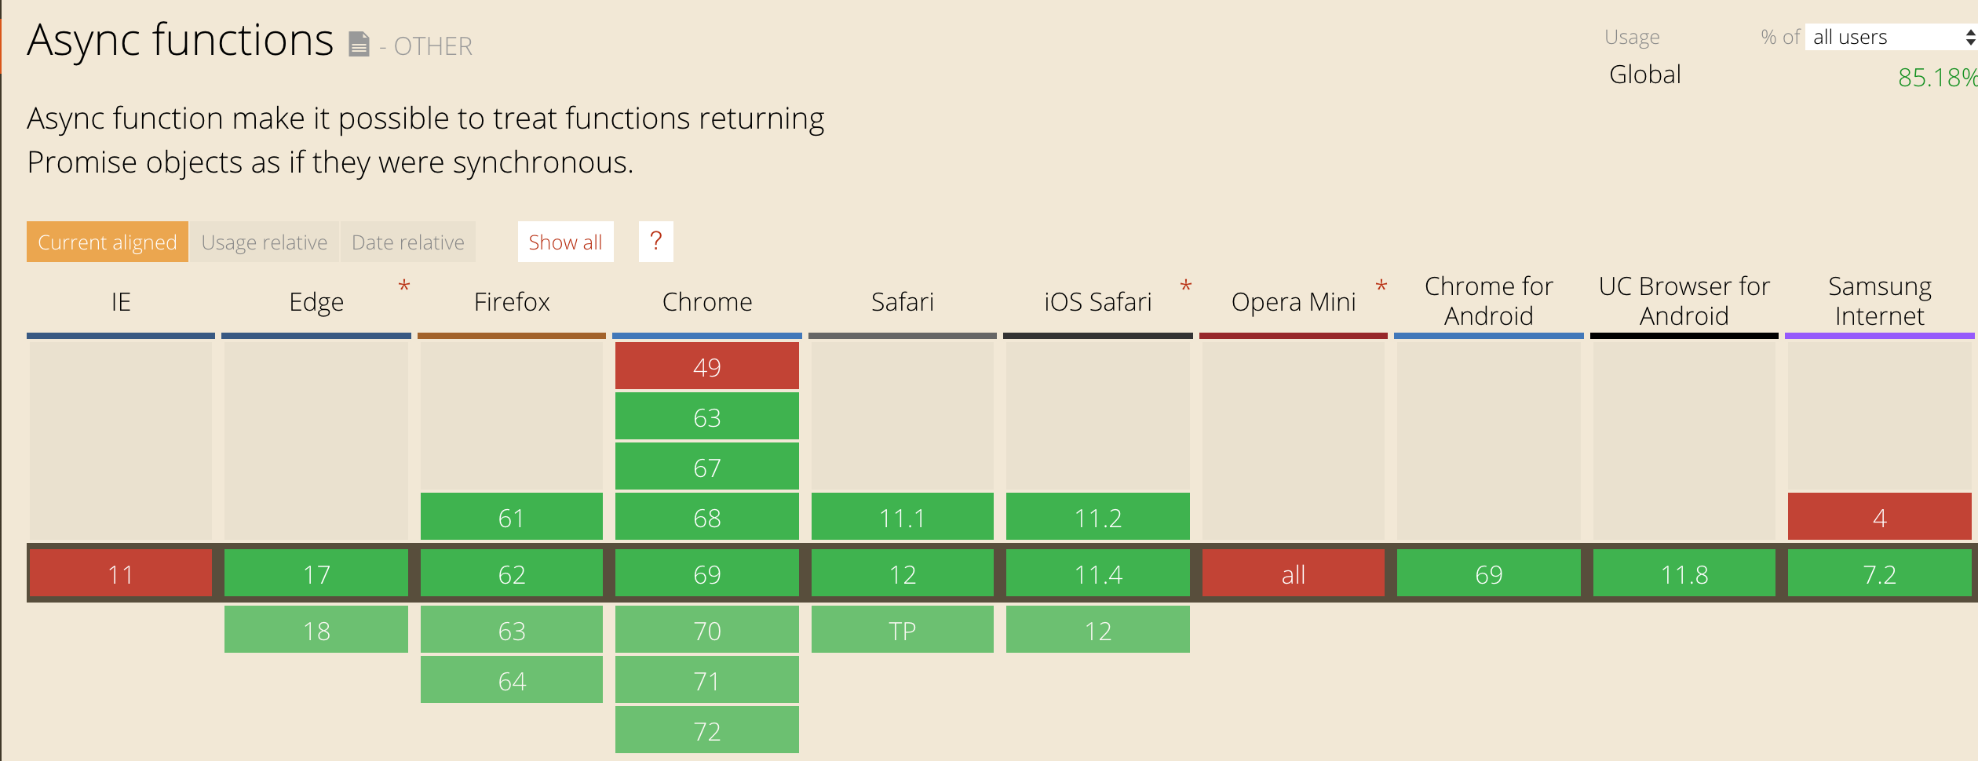1978x761 pixels.
Task: Click the red Chrome 49 version cell
Action: (x=707, y=366)
